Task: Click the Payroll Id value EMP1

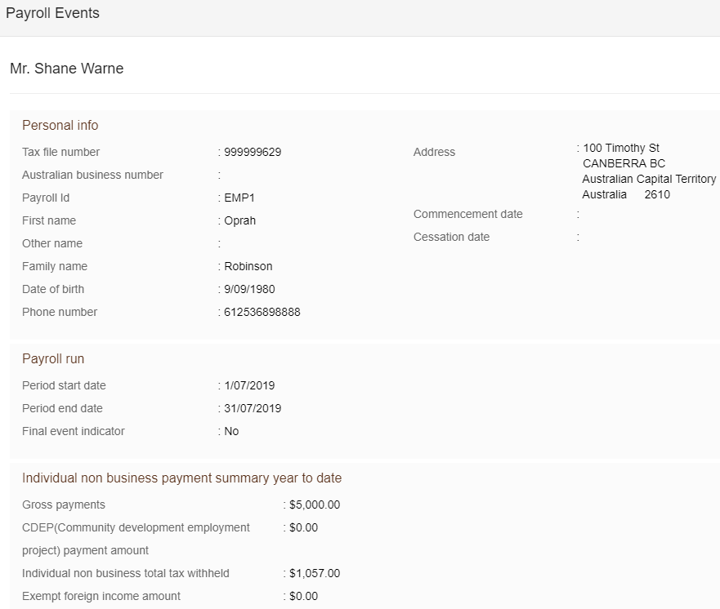Action: pos(239,198)
